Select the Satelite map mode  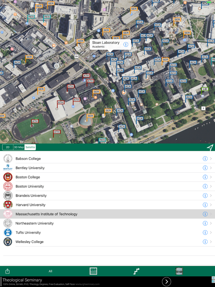coord(30,147)
